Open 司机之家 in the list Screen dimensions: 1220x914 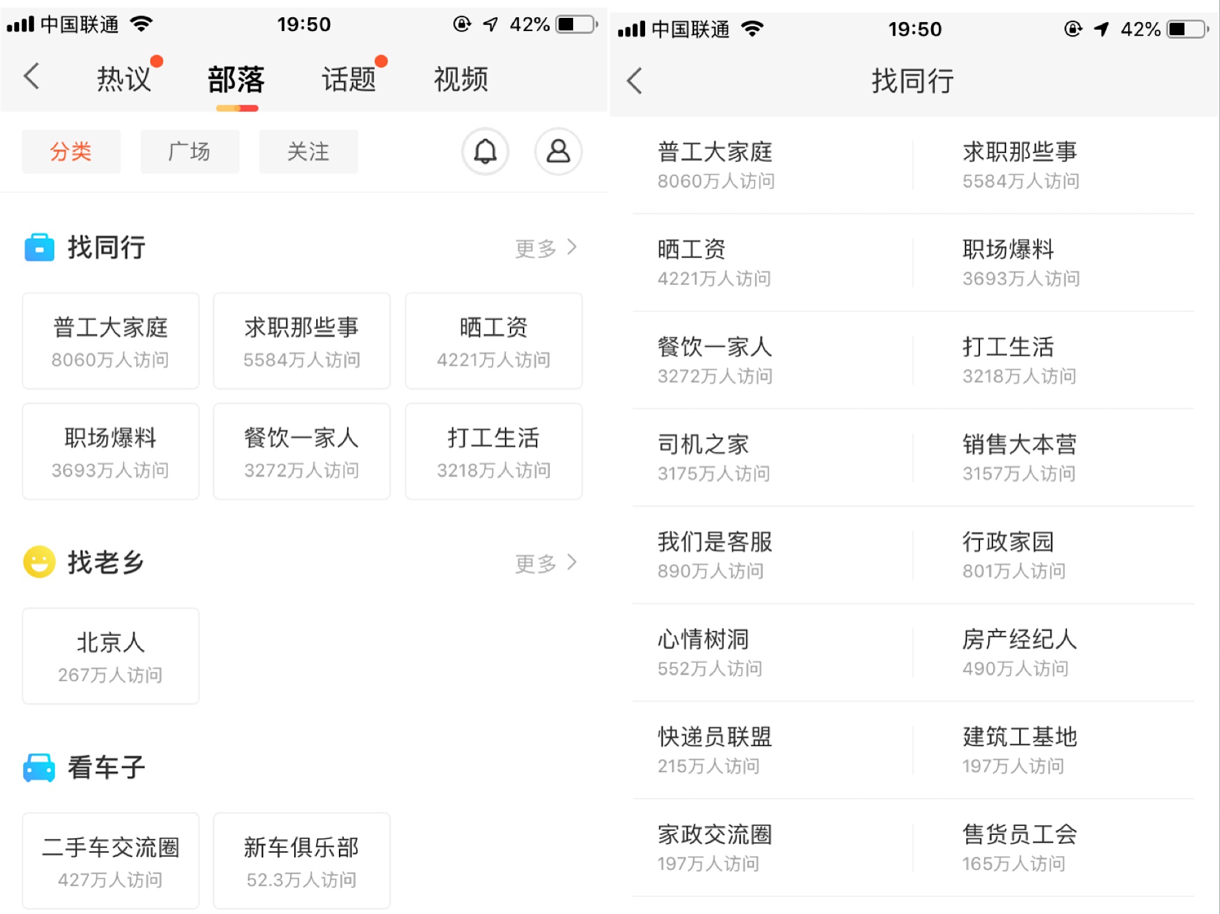(714, 457)
